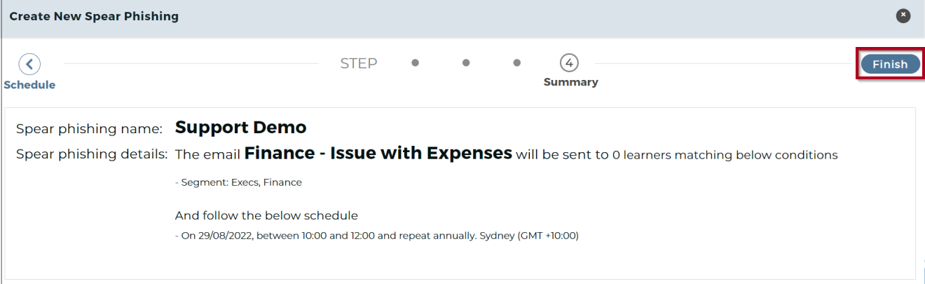Screen dimensions: 925x284
Task: Click the STEP text label
Action: 359,64
